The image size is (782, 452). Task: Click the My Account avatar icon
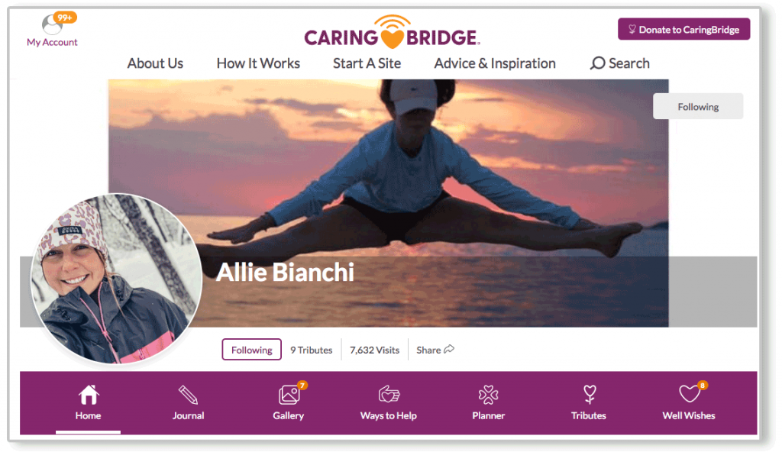(x=53, y=24)
